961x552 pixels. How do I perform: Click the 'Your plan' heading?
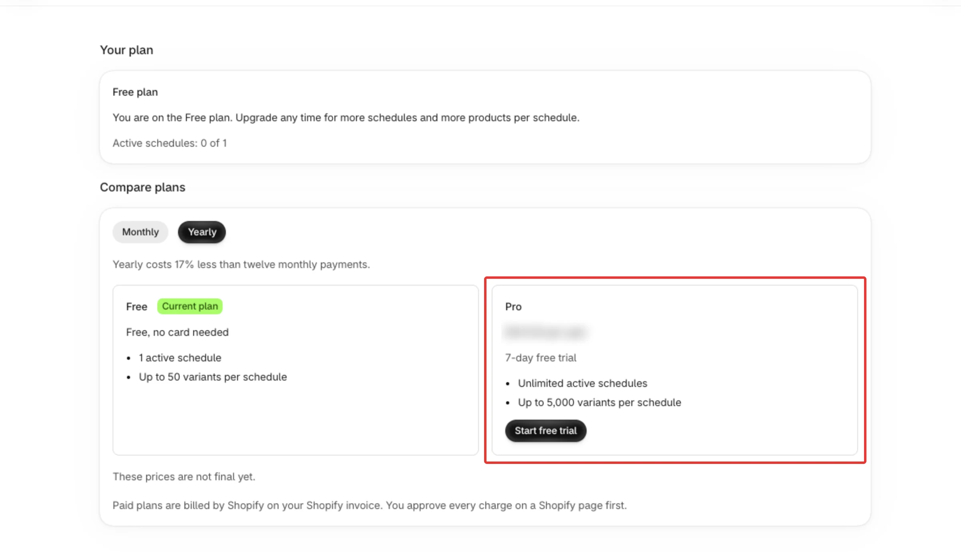[x=127, y=50]
